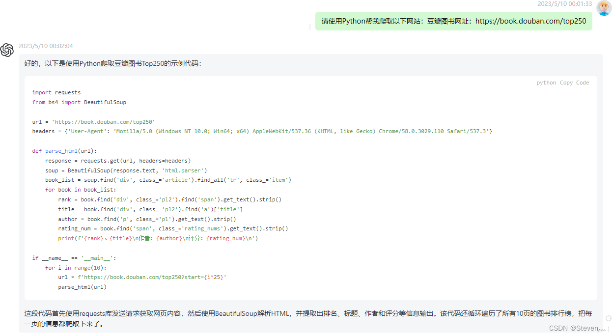Click the user avatar next to the prompt
The image size is (613, 336).
[x=604, y=8]
